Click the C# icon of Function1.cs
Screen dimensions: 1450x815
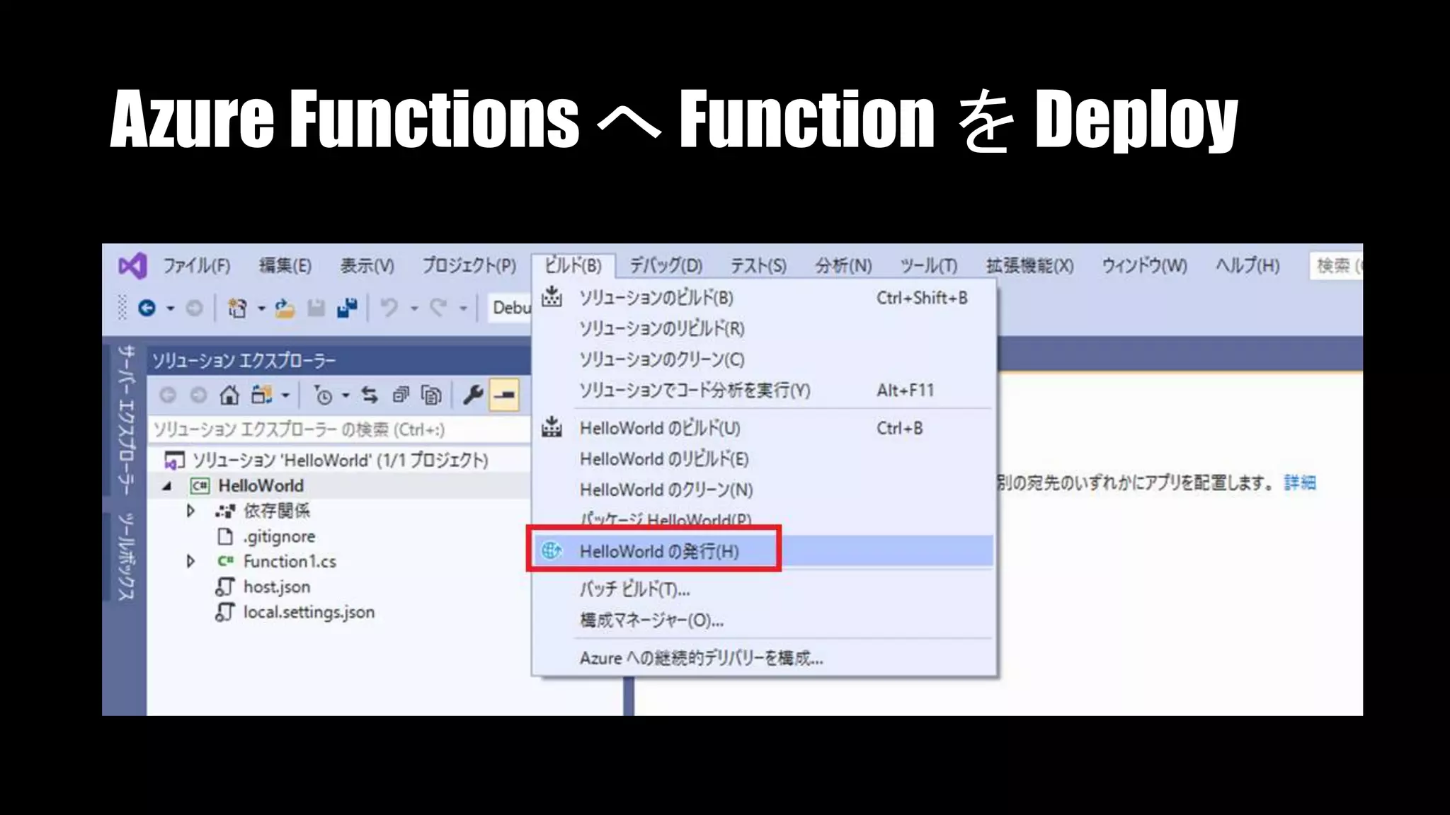point(225,561)
